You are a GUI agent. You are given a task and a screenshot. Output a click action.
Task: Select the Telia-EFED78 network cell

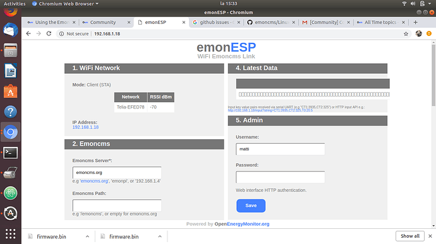(x=130, y=107)
